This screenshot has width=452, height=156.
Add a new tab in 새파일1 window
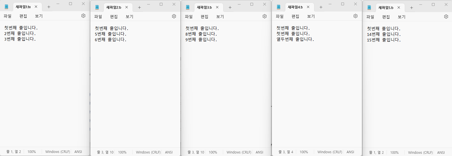(x=49, y=7)
